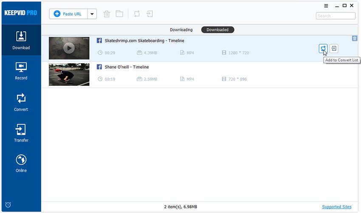Click the alarm clock scheduler icon
Screen dimensions: 361x213
point(8,205)
